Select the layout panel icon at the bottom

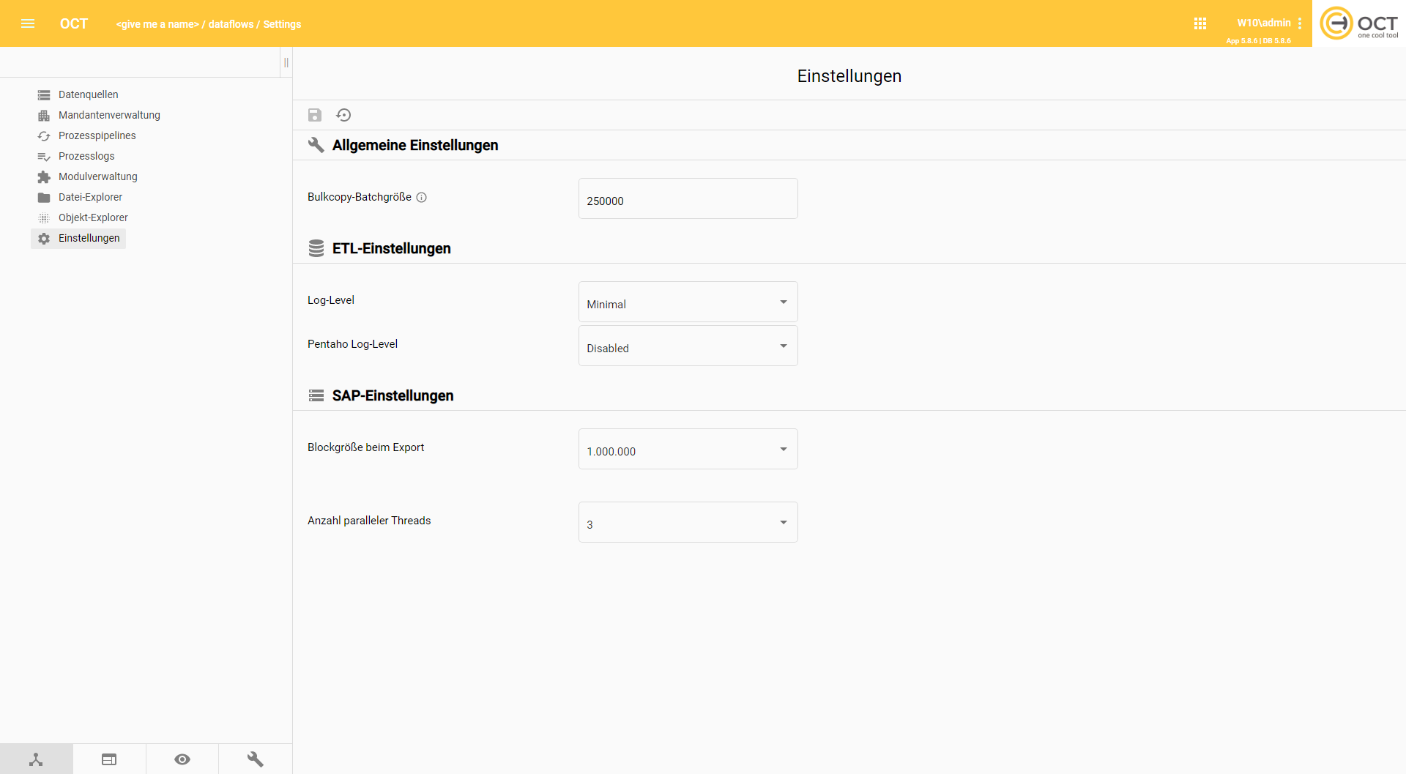(108, 759)
